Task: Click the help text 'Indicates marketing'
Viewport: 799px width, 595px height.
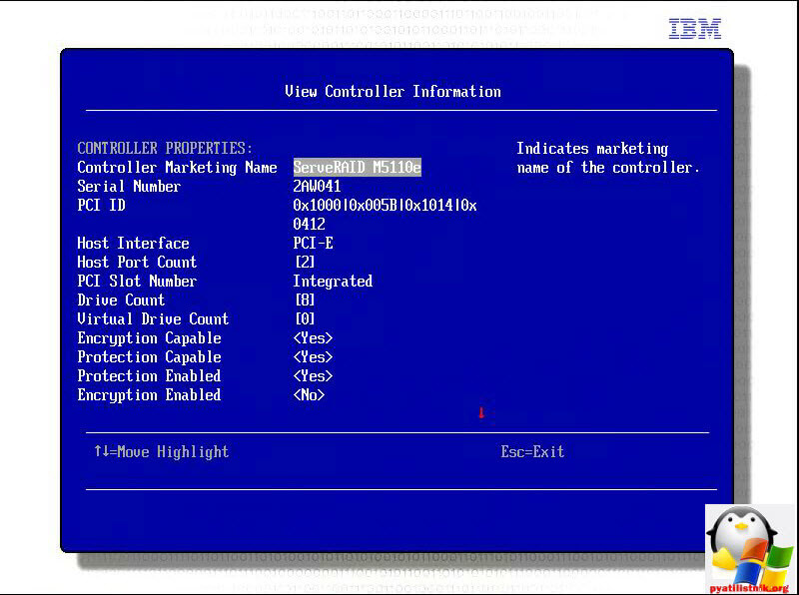Action: (x=592, y=149)
